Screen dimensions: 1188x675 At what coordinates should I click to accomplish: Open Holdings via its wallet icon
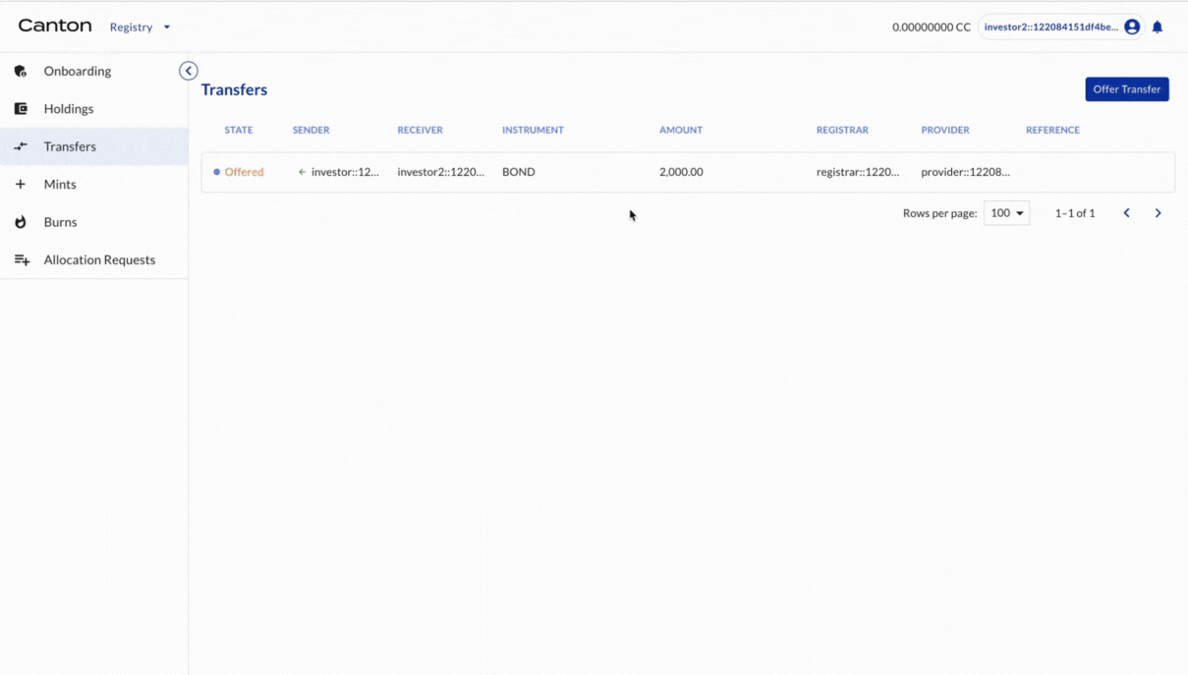(20, 108)
